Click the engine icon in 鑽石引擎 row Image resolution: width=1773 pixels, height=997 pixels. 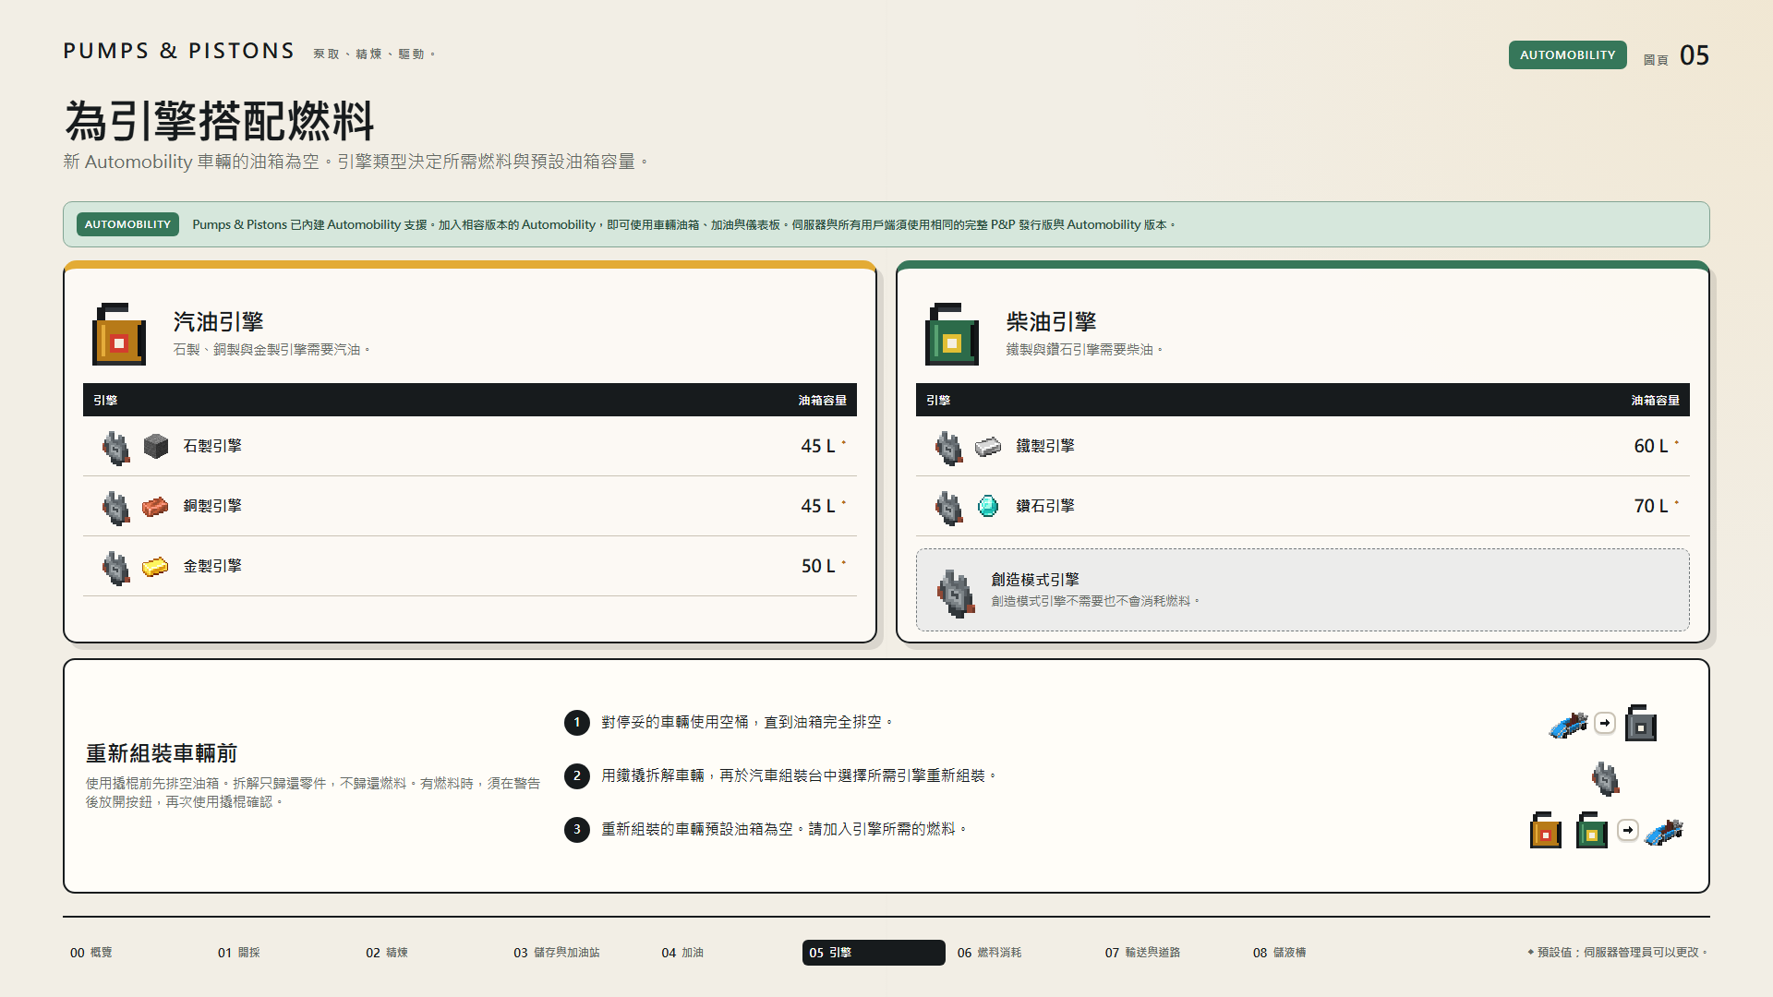pyautogui.click(x=949, y=508)
